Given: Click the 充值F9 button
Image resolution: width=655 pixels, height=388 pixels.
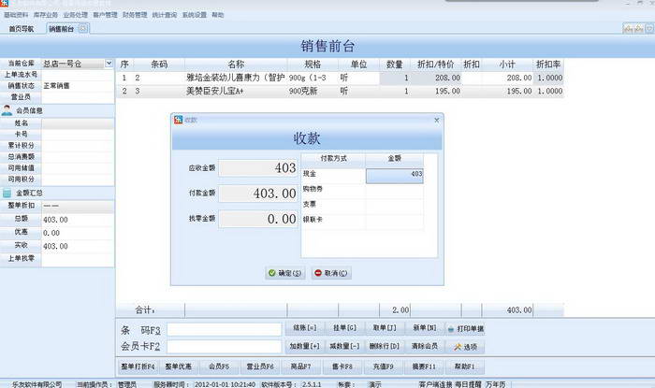Looking at the screenshot, I should [383, 366].
